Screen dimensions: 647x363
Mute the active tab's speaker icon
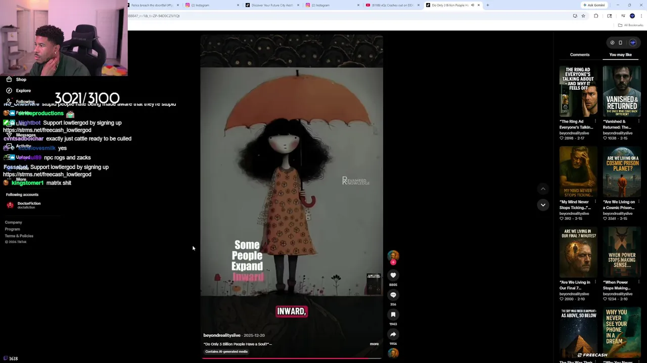(473, 5)
